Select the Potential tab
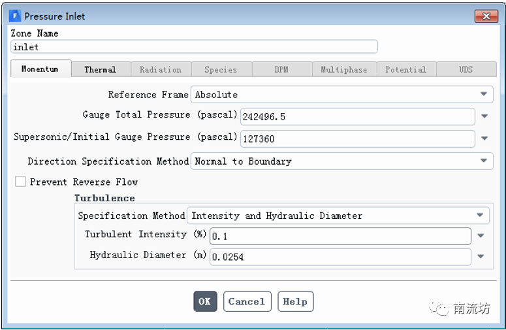This screenshot has width=506, height=330. [406, 69]
